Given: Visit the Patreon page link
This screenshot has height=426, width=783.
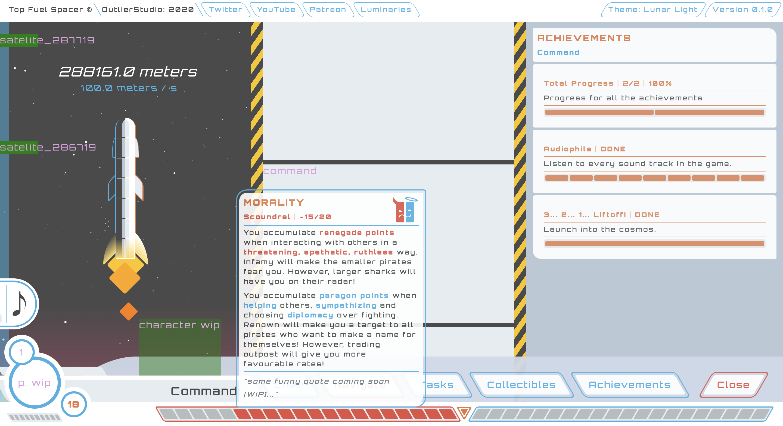Looking at the screenshot, I should click(328, 10).
